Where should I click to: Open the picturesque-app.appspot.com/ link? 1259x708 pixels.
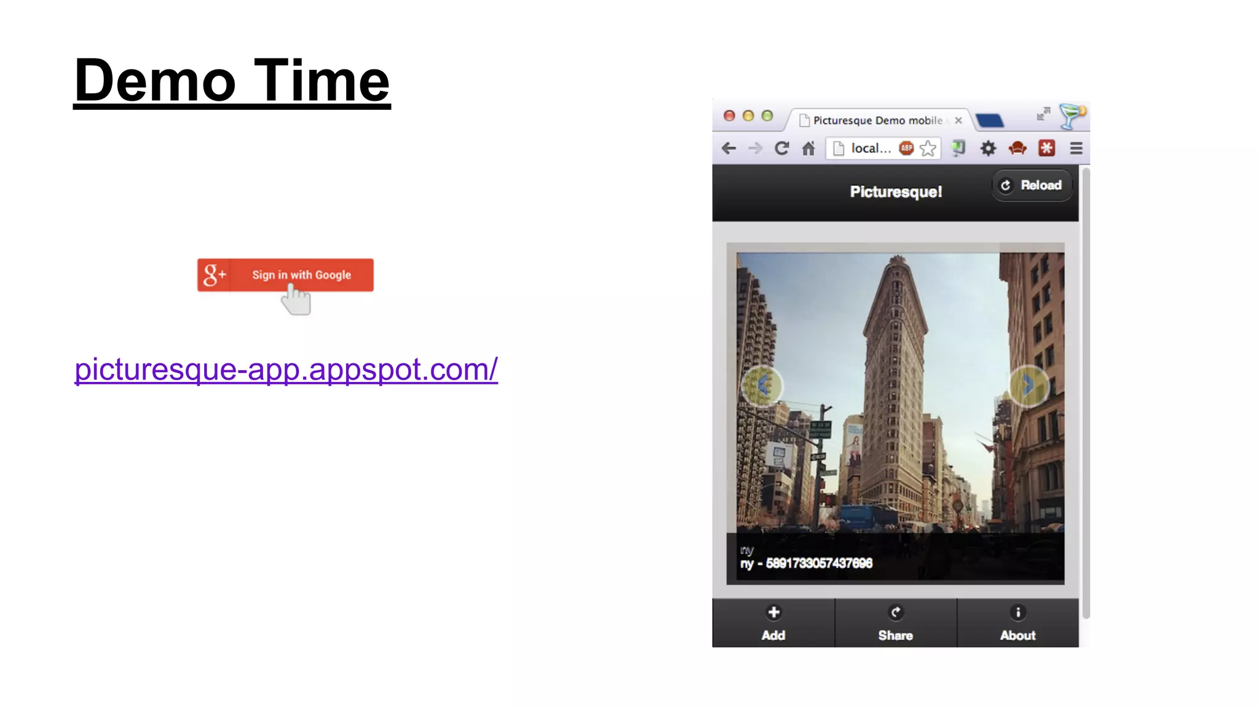point(286,369)
